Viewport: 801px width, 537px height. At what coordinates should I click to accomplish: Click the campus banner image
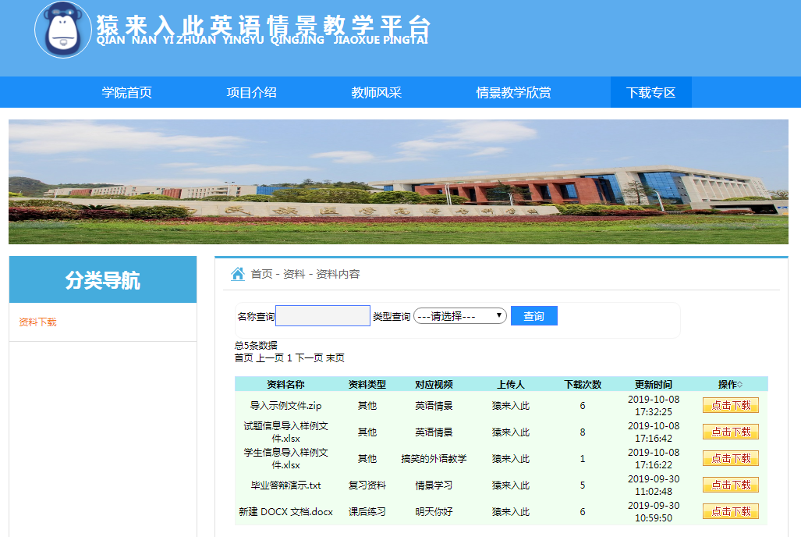(398, 181)
